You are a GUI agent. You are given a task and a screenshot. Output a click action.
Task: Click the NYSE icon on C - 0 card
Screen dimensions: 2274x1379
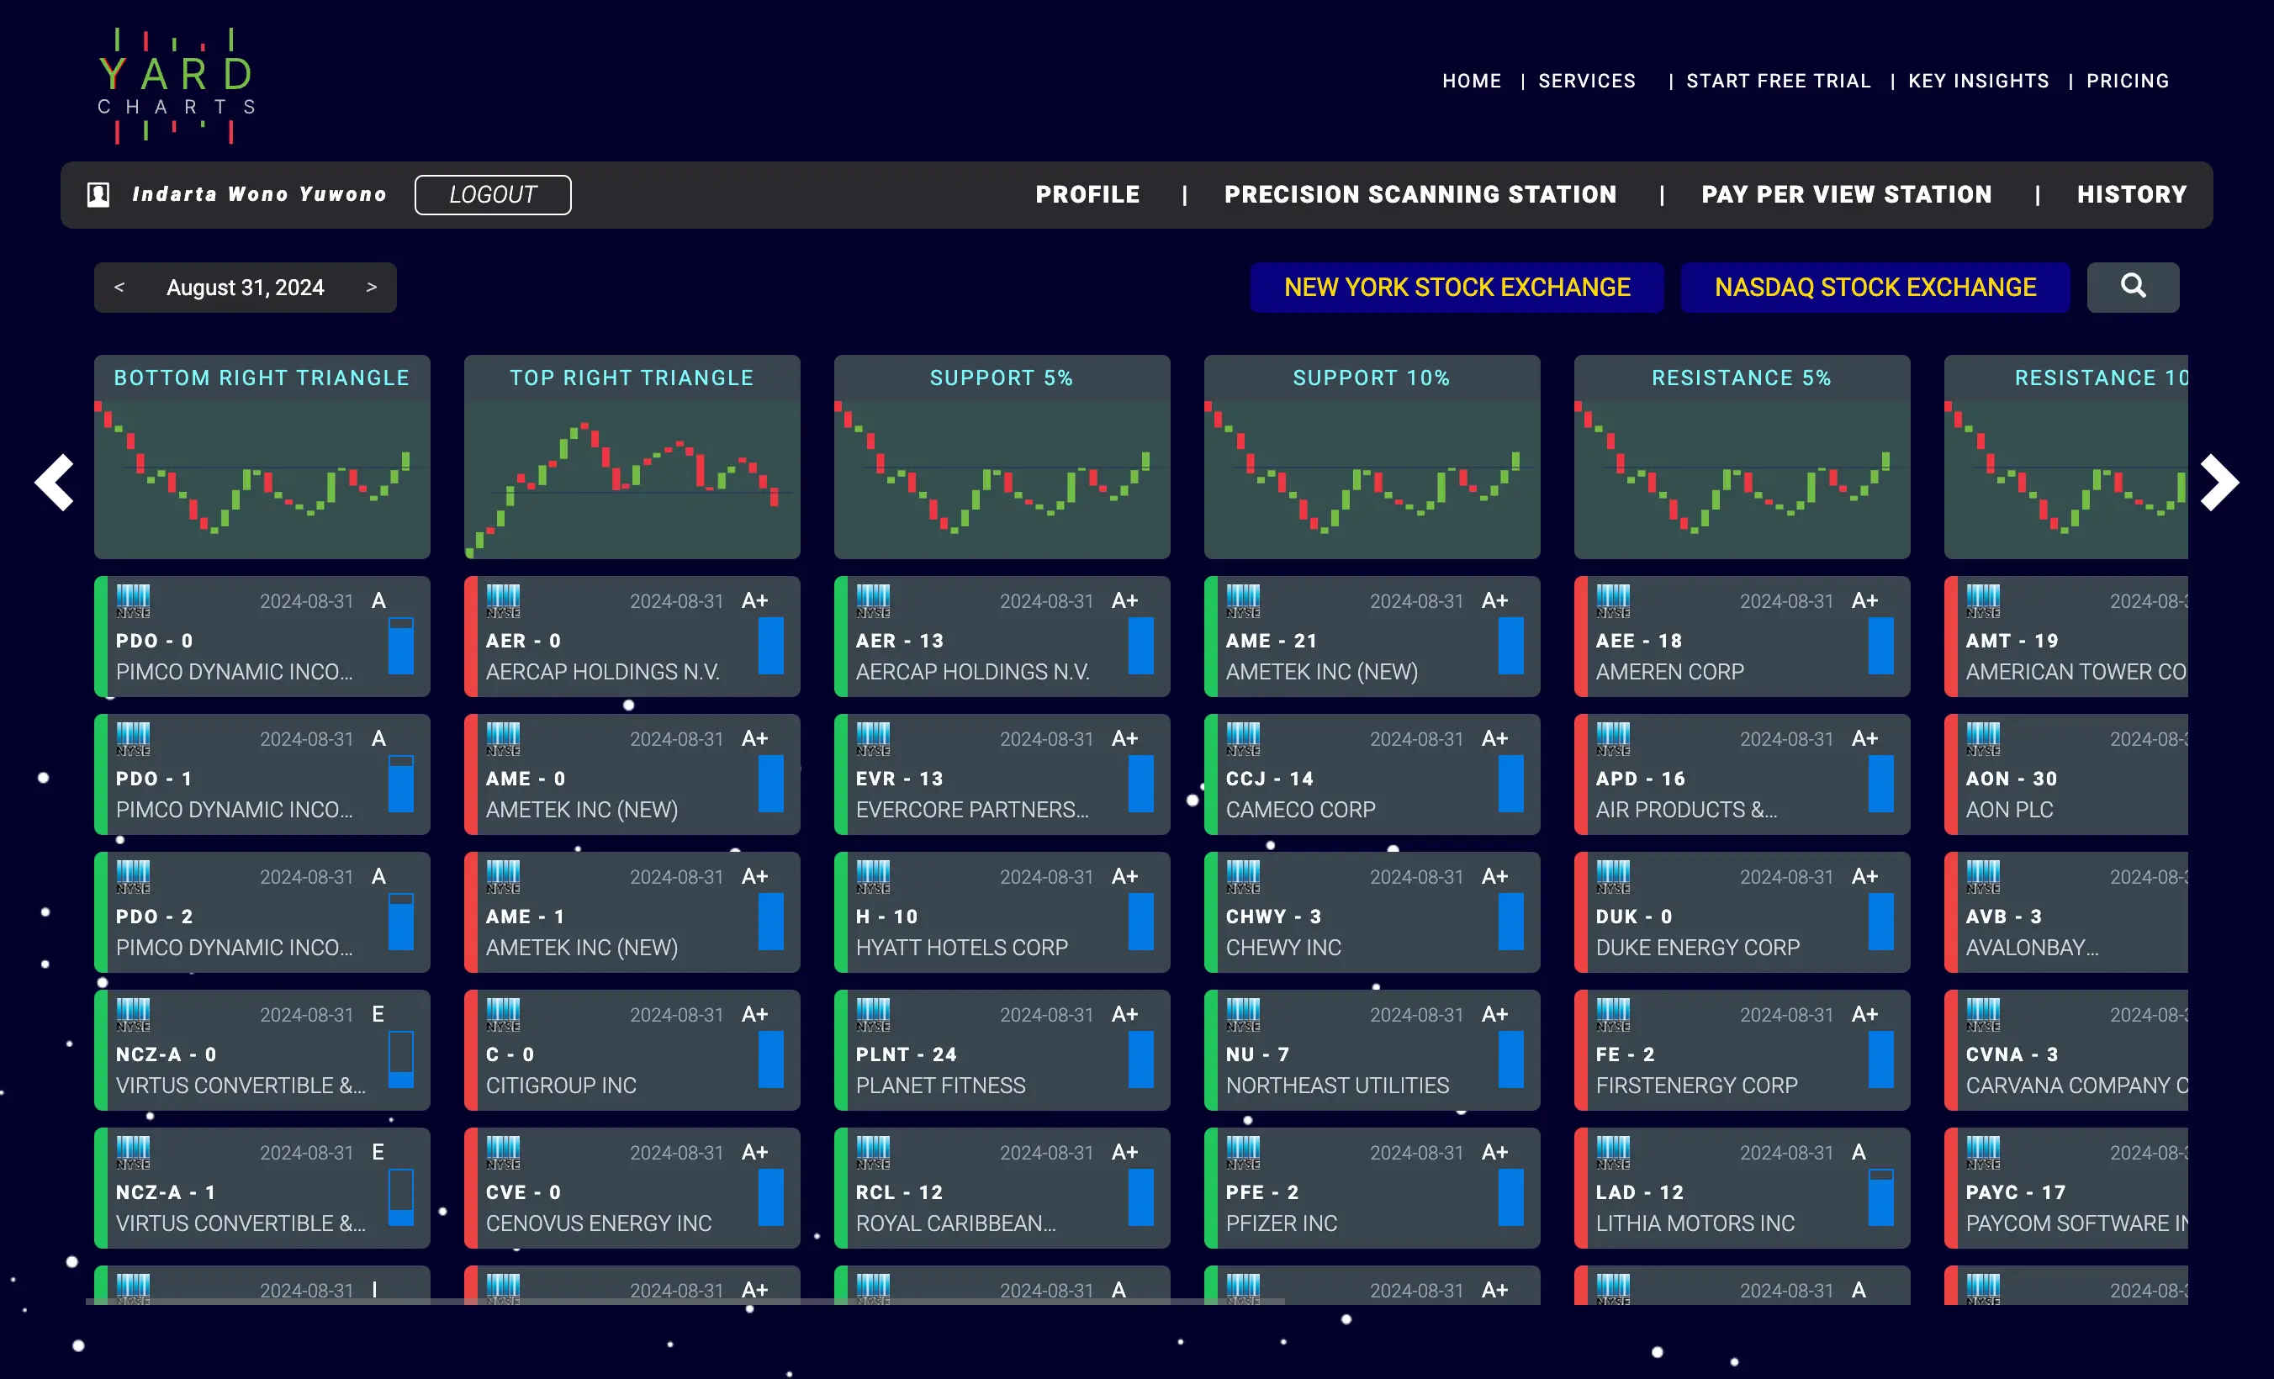pyautogui.click(x=503, y=1014)
